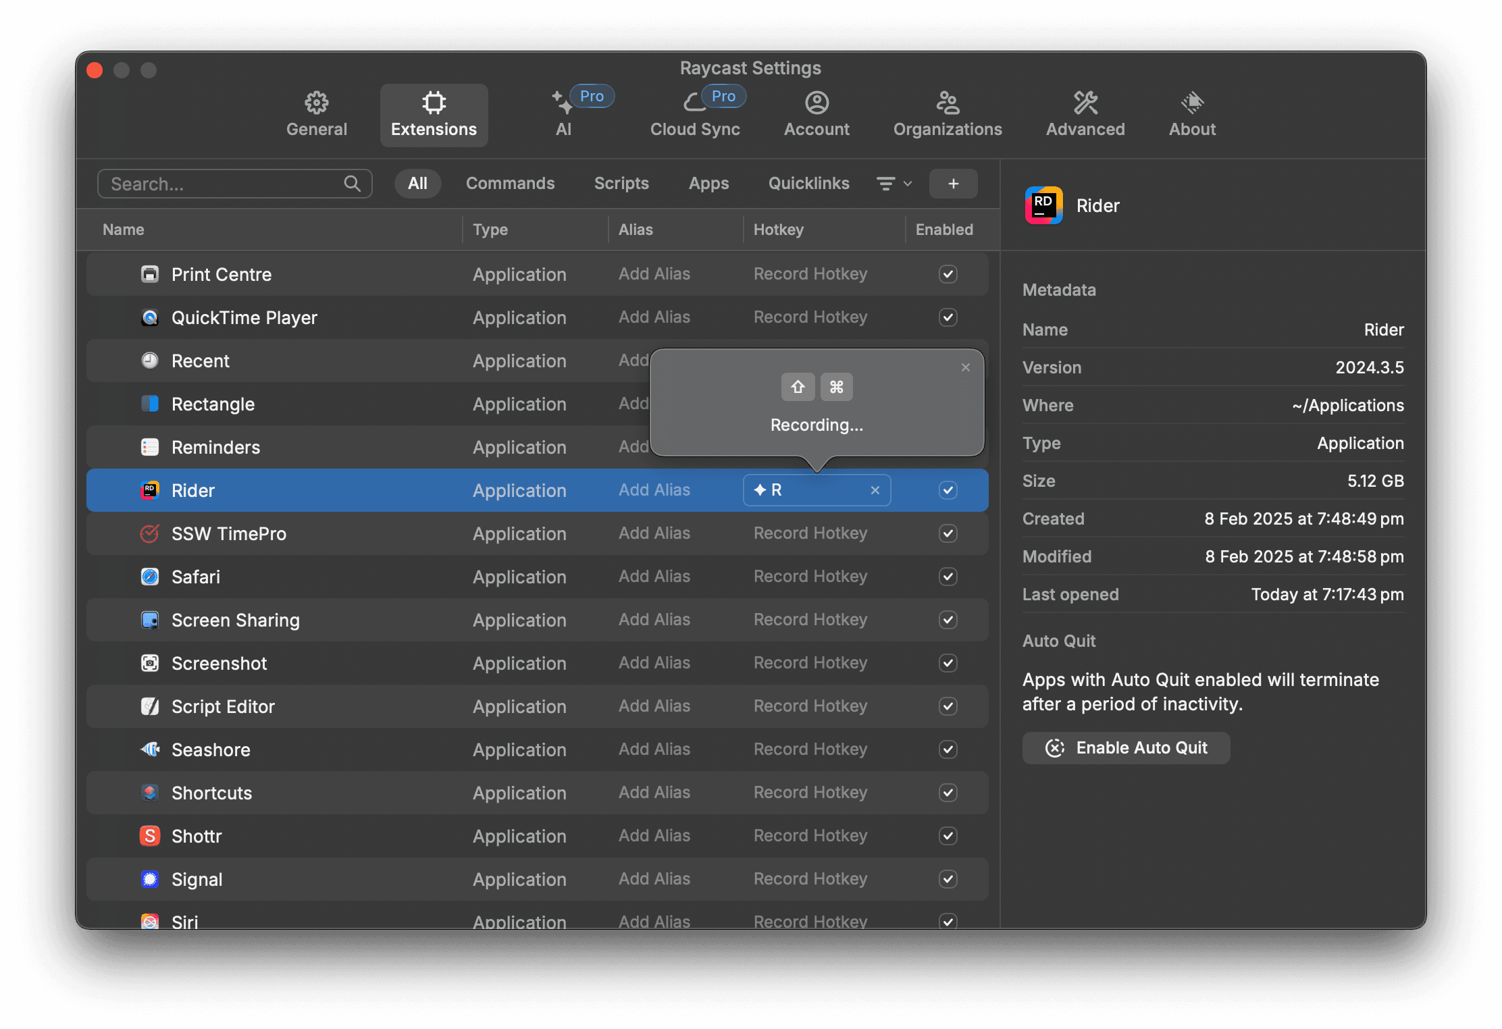Click the Rider icon in the list row
1502x1029 pixels.
pos(149,490)
